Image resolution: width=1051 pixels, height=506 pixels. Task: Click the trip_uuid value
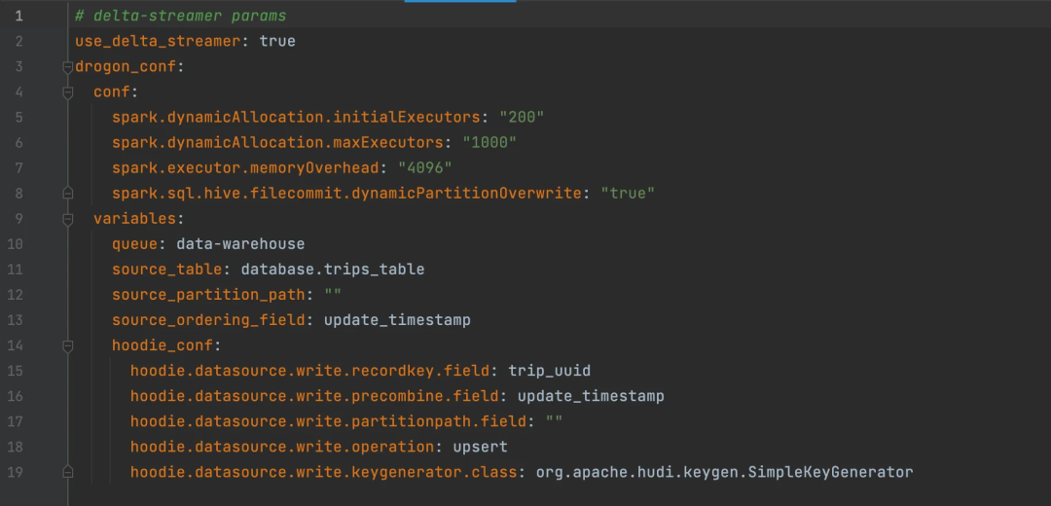(x=550, y=371)
